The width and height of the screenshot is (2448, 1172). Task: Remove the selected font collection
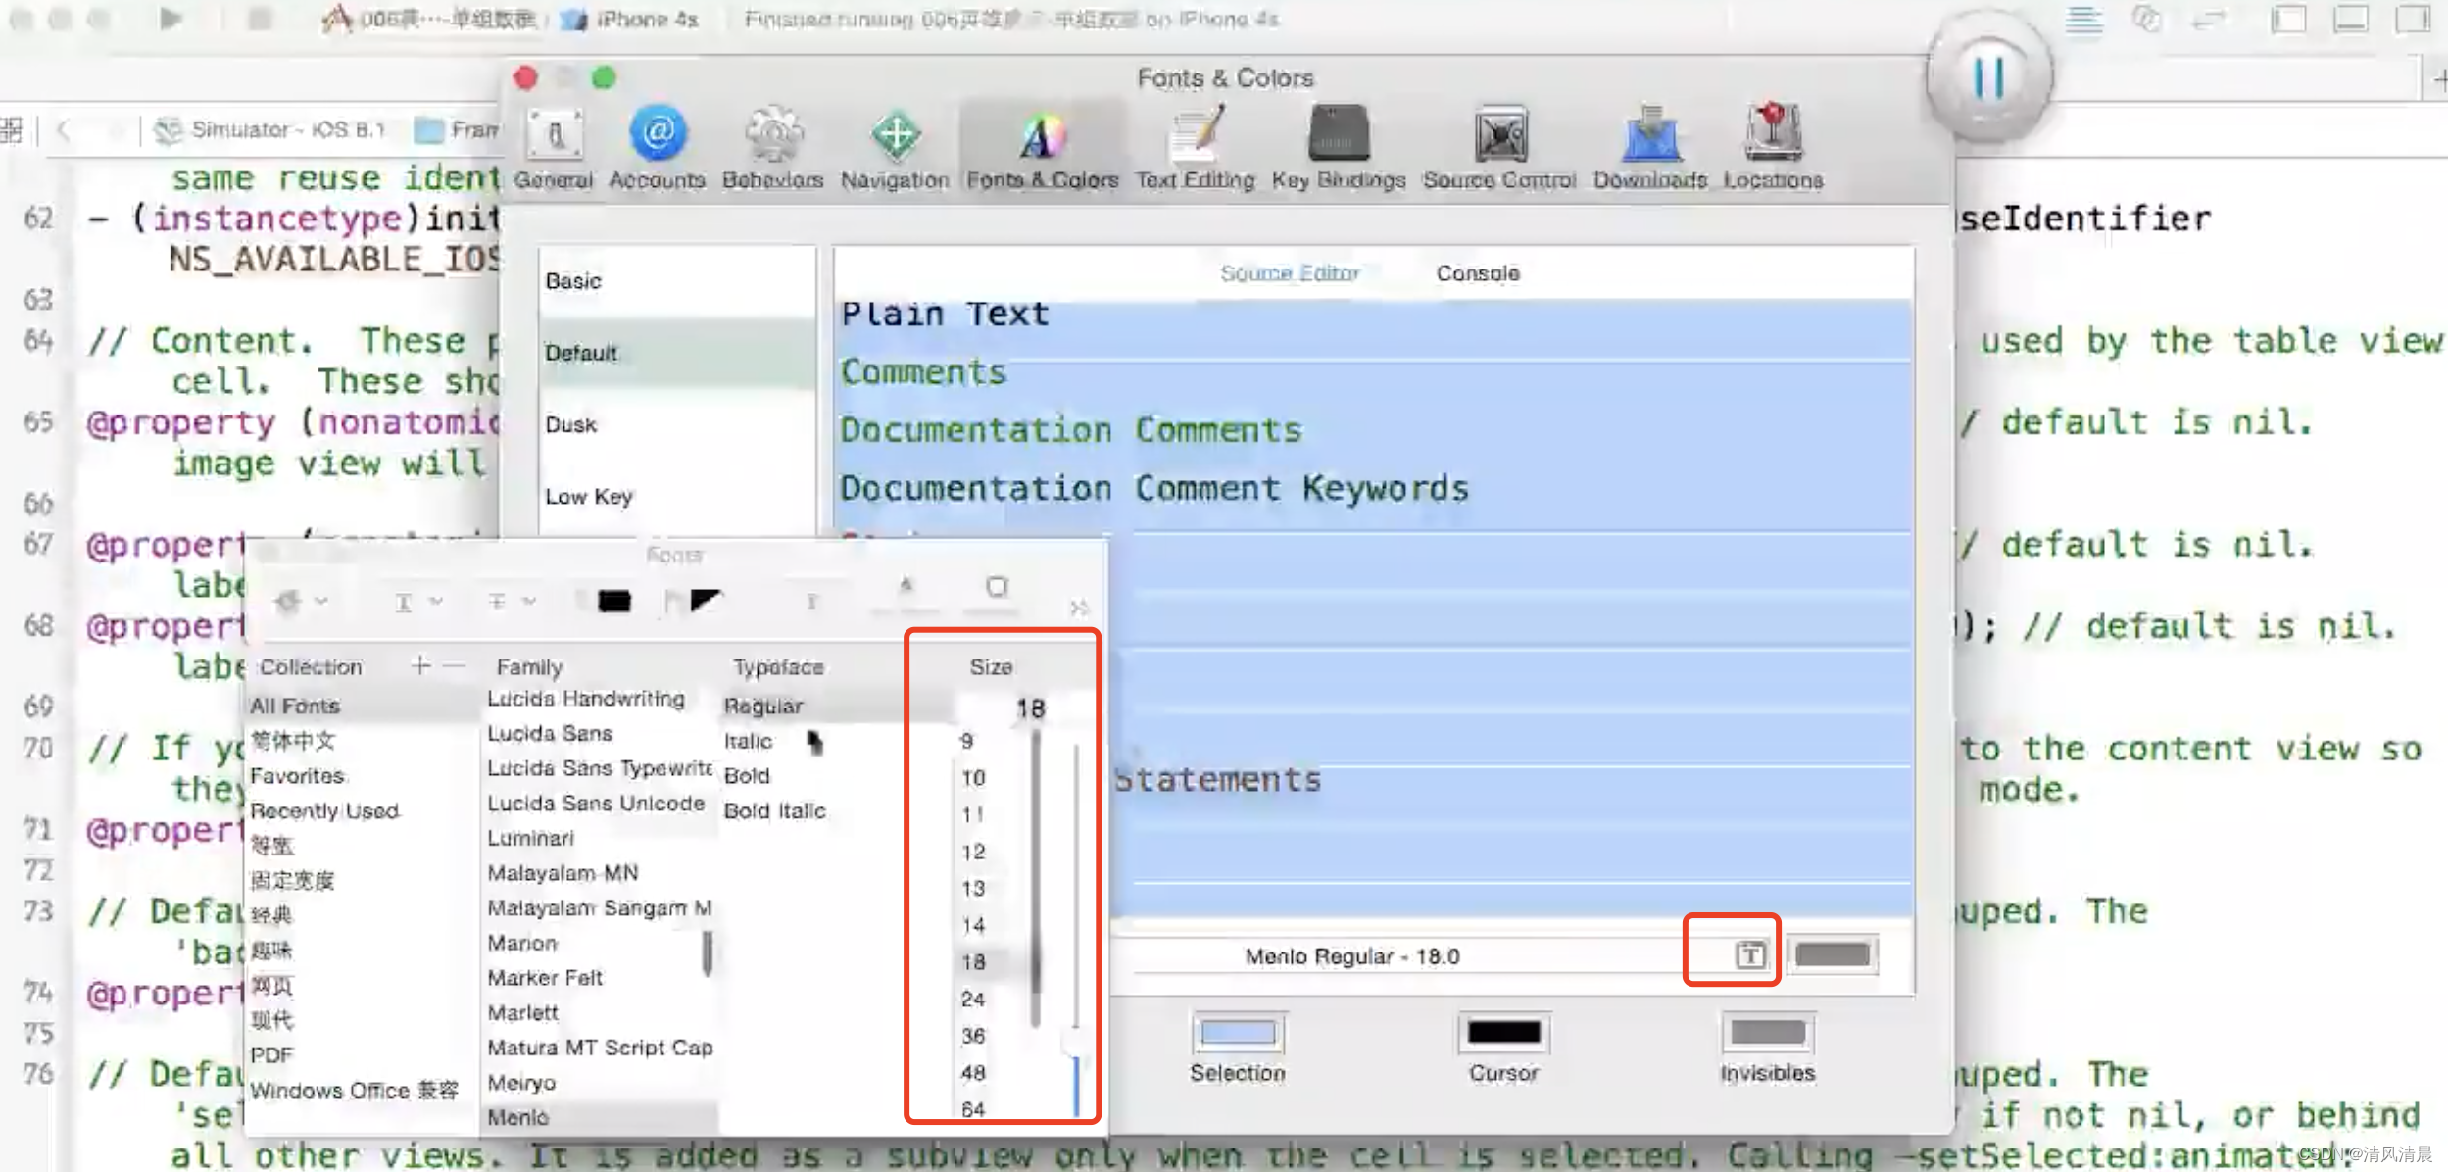(x=454, y=666)
